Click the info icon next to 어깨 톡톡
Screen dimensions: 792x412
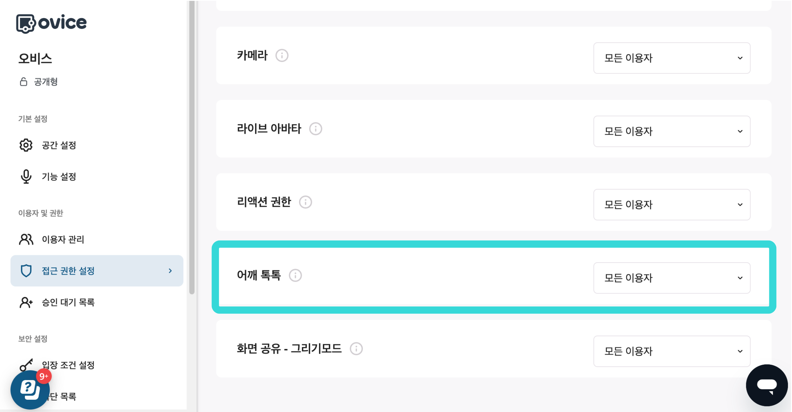[295, 275]
